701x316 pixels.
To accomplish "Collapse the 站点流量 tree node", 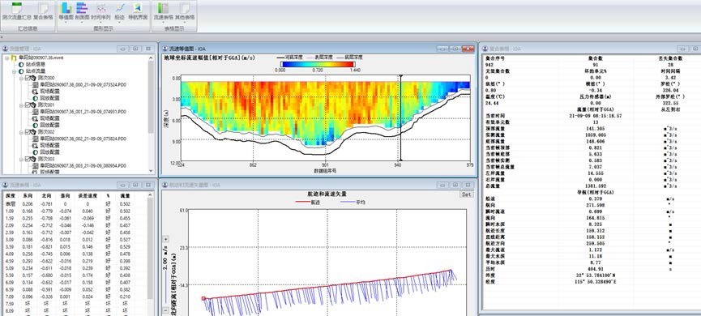I will [x=14, y=71].
